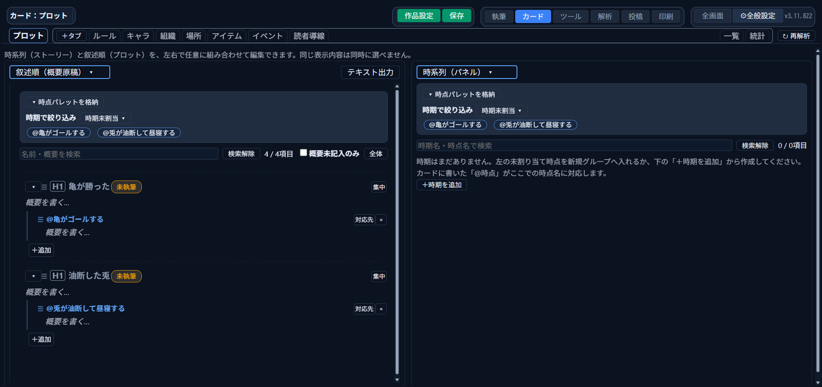Open the 場所 card tab

click(194, 36)
